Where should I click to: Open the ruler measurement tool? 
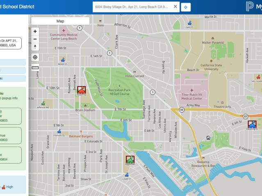pyautogui.click(x=35, y=68)
